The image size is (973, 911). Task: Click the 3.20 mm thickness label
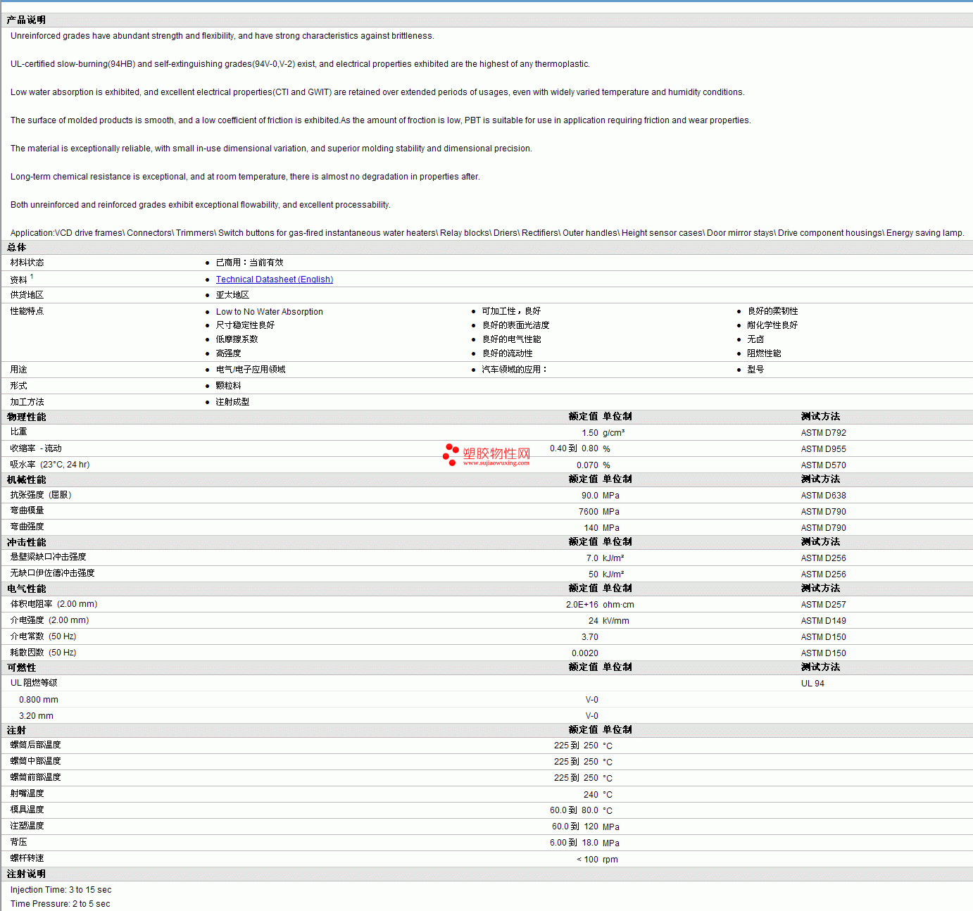coord(36,716)
